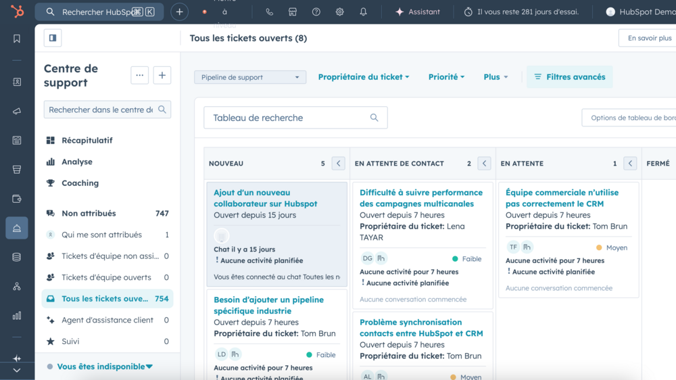Open the help question mark icon
Screen dimensions: 676x380
point(316,11)
